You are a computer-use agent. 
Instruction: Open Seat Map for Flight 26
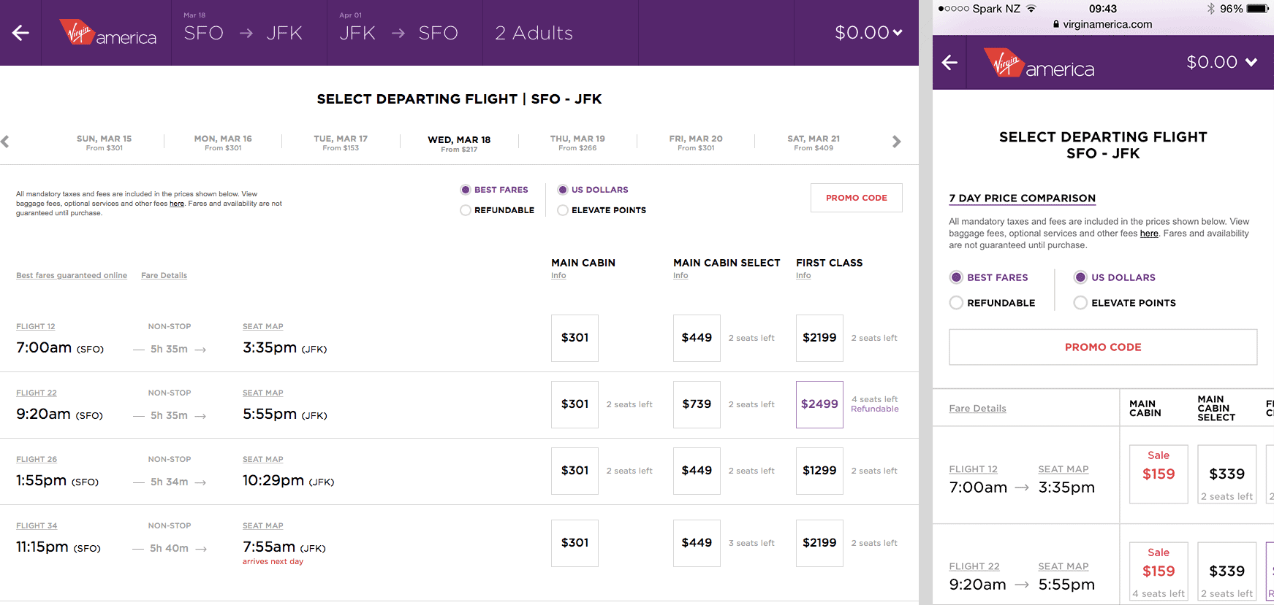(x=263, y=459)
